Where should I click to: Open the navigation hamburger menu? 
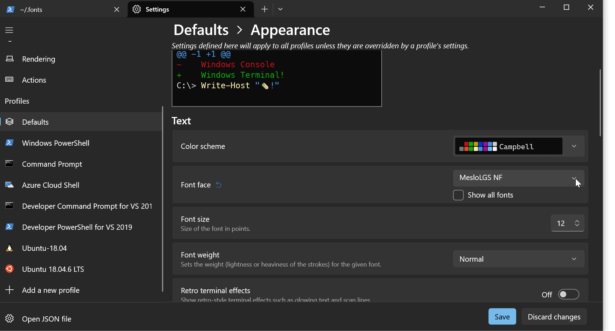coord(9,30)
